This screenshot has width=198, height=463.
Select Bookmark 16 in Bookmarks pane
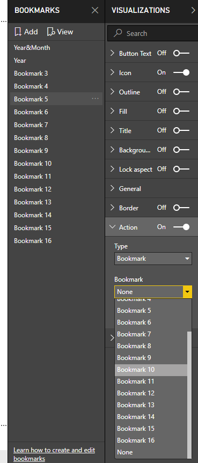(56, 241)
